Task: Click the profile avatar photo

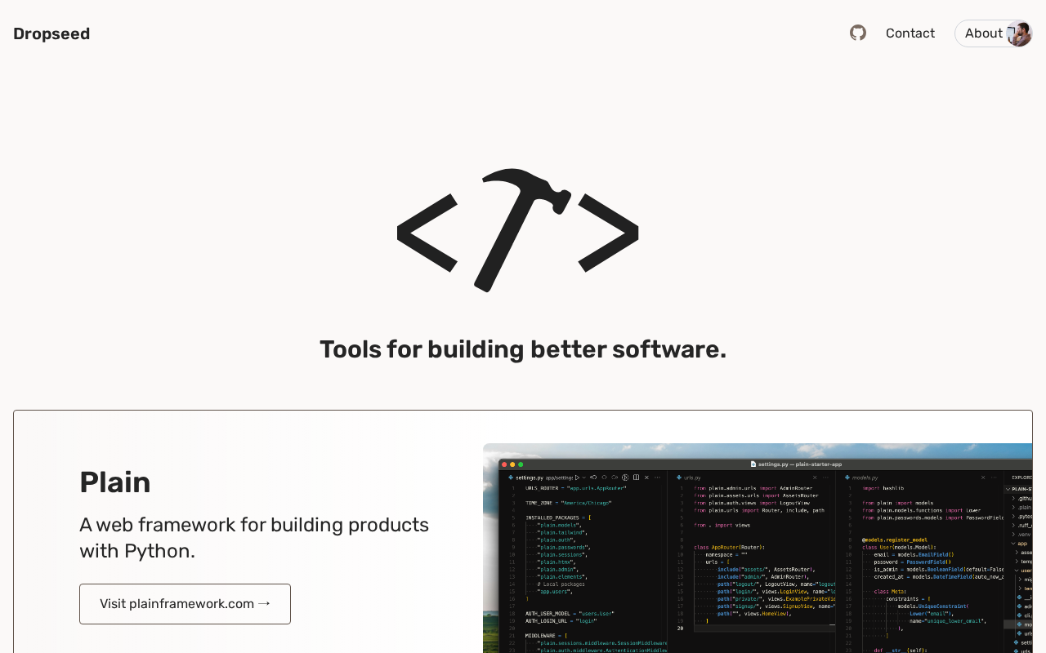Action: pos(1019,33)
